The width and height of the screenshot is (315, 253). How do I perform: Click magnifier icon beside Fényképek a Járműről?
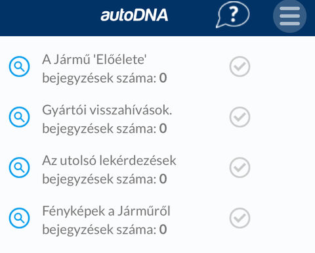click(19, 218)
